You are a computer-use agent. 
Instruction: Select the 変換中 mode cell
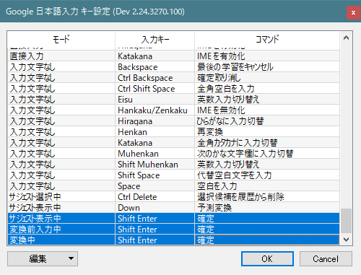61,240
